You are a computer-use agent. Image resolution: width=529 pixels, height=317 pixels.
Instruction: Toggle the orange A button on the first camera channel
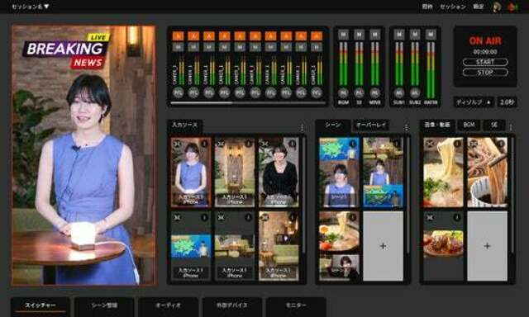click(178, 35)
